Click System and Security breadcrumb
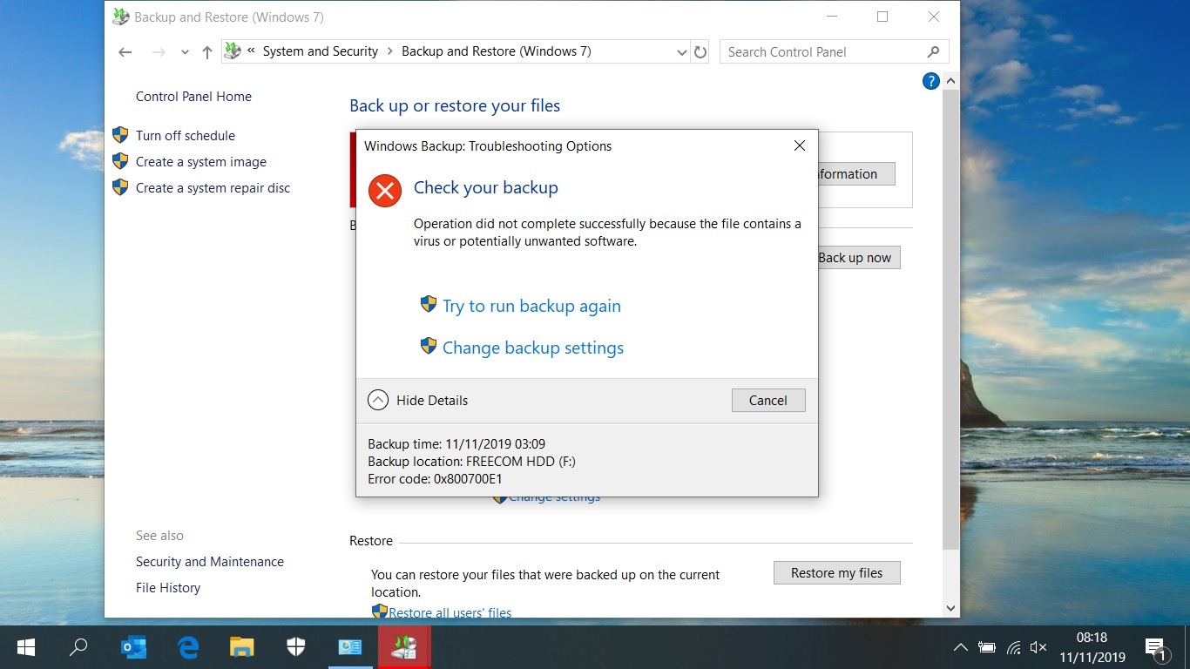 (320, 51)
